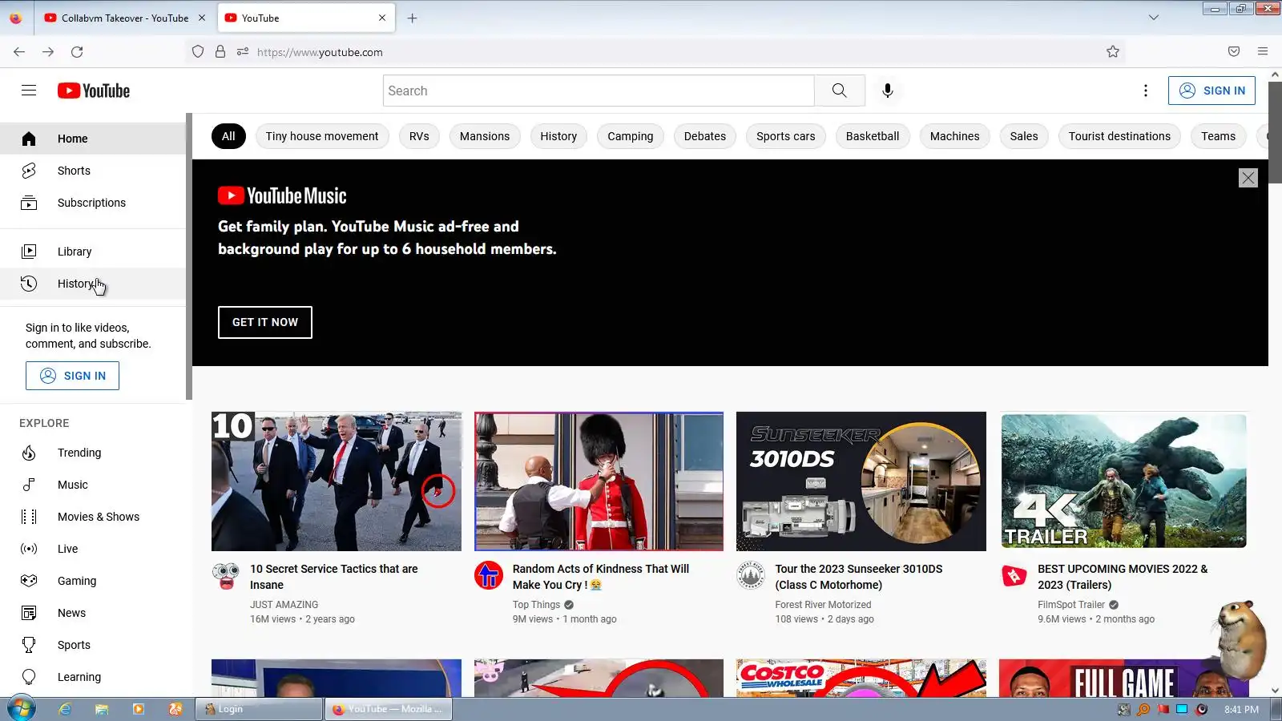Open the Costco Wholesale video thumbnail
This screenshot has width=1282, height=721.
coord(861,679)
